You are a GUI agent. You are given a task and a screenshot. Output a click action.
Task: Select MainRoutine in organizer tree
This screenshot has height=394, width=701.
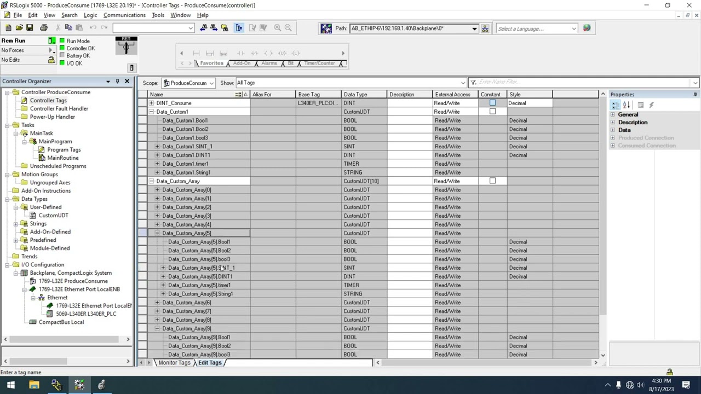pyautogui.click(x=62, y=158)
